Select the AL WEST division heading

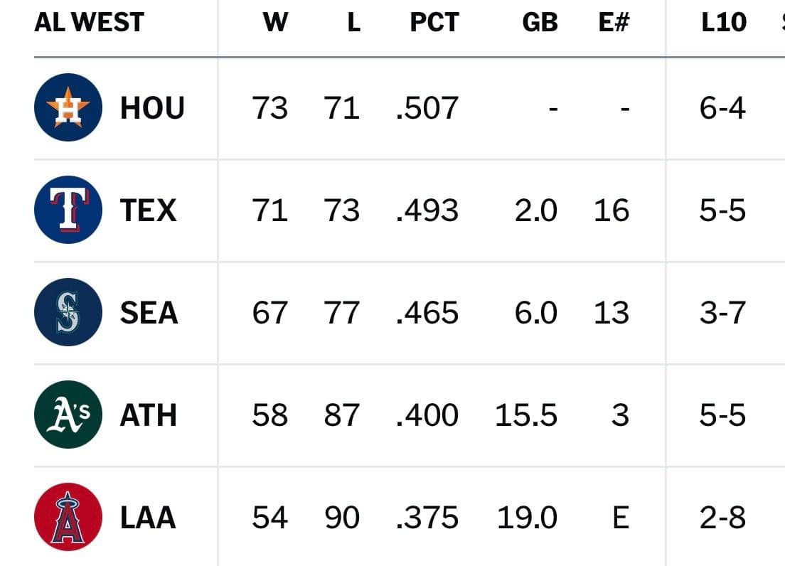click(89, 22)
